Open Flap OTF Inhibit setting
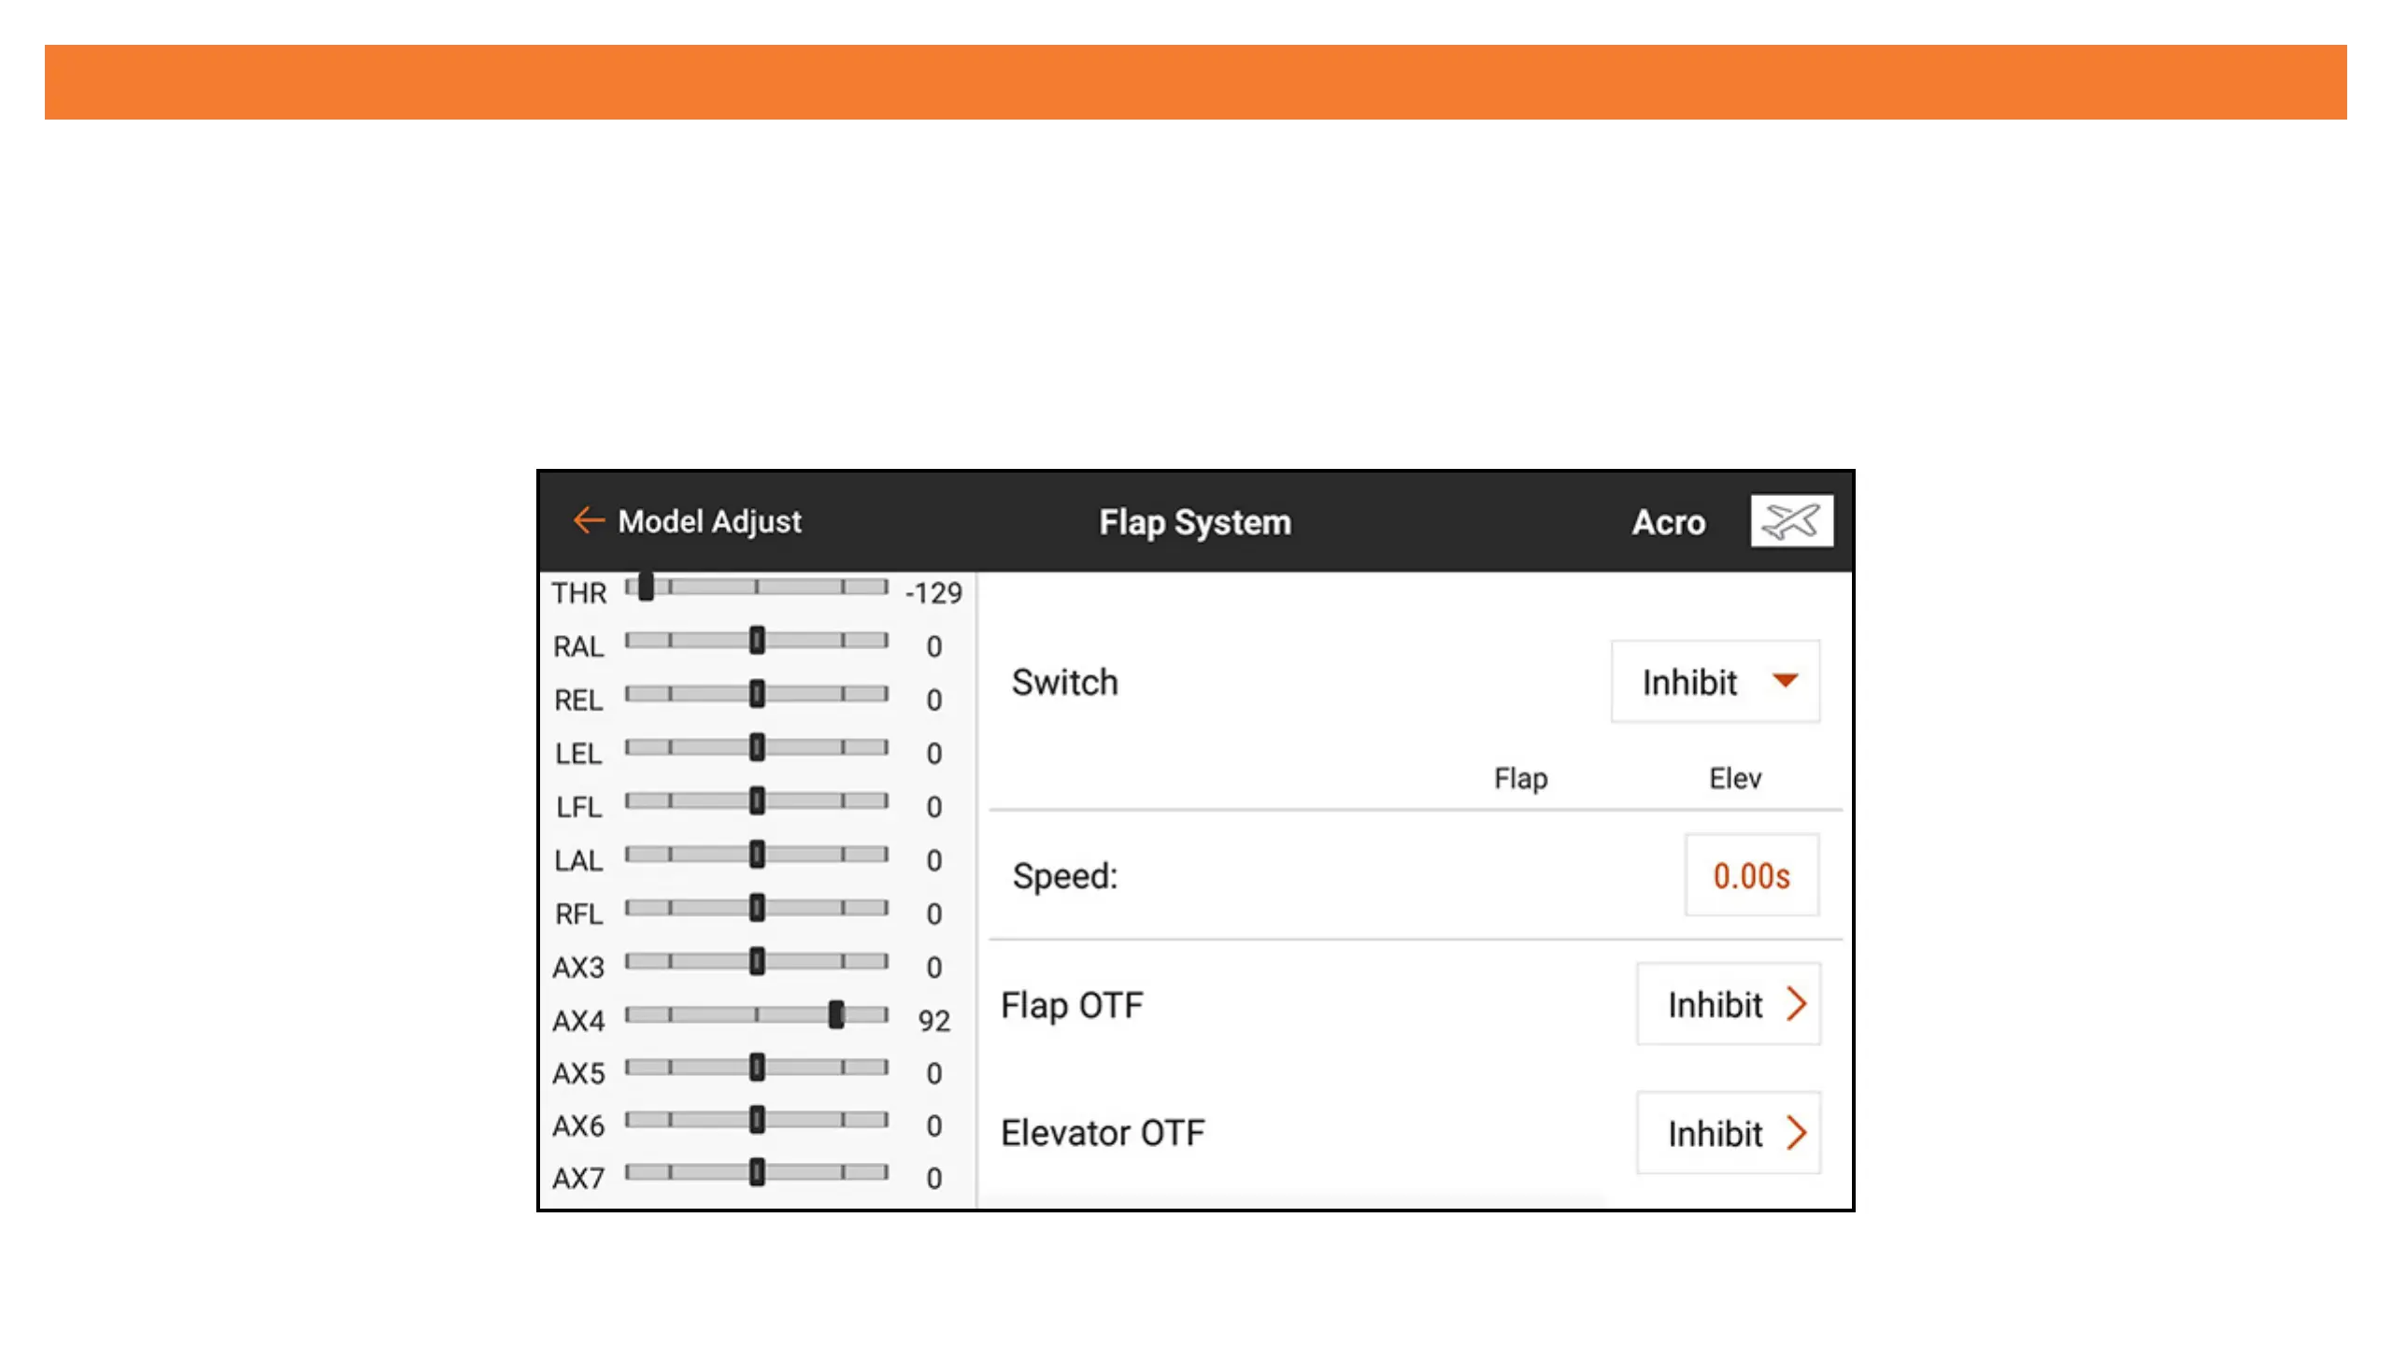This screenshot has height=1345, width=2392. (1729, 1004)
